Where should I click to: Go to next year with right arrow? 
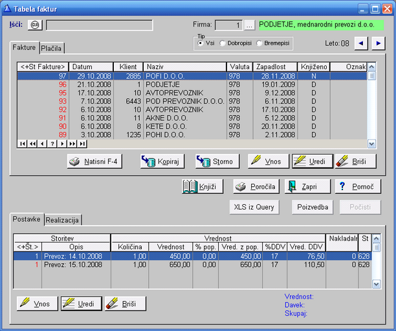tap(379, 43)
